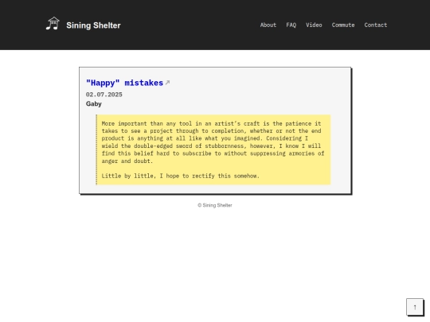The height and width of the screenshot is (322, 430).
Task: Click the yellow quote paragraph starting "More important"
Action: point(213,142)
